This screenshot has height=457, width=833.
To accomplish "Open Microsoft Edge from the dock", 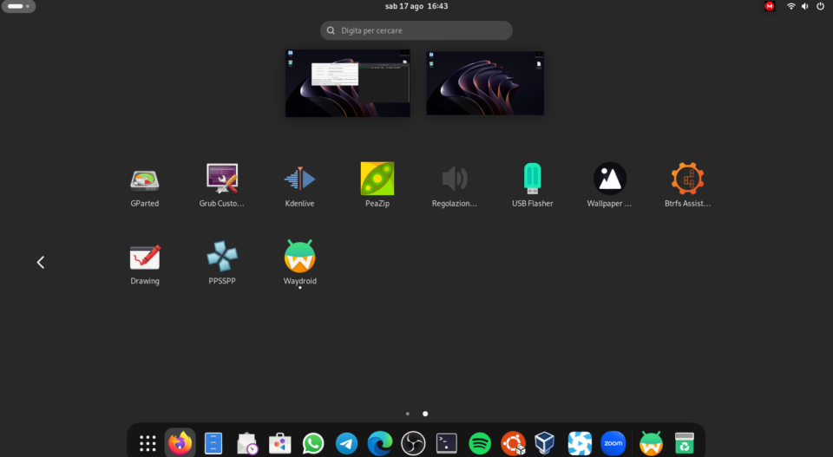I will [380, 443].
